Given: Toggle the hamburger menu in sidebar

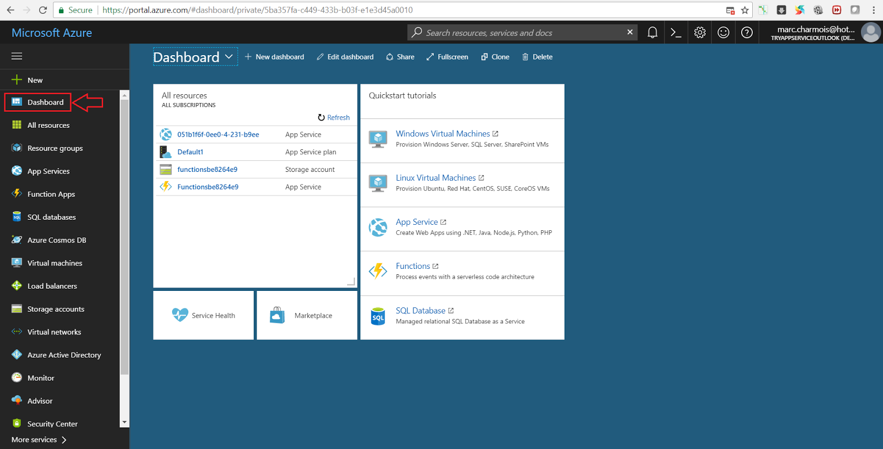Looking at the screenshot, I should (17, 56).
